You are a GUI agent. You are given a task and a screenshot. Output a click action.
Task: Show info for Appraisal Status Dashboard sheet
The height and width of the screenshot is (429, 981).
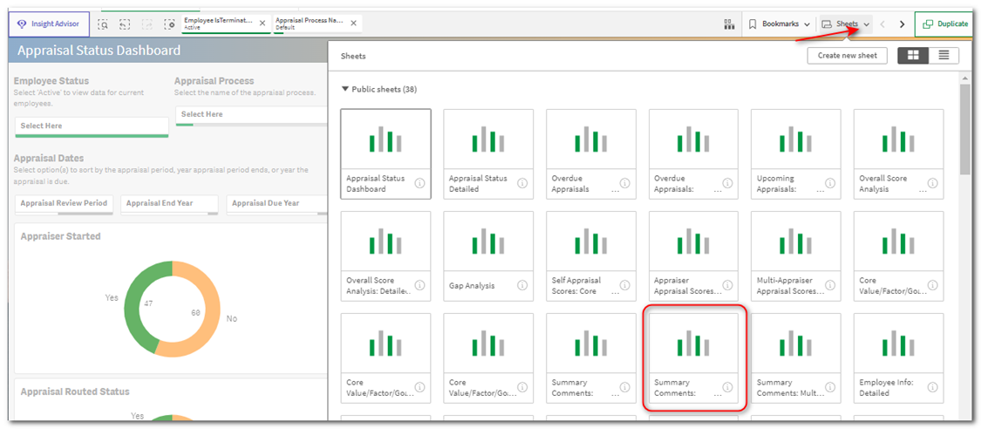click(419, 183)
